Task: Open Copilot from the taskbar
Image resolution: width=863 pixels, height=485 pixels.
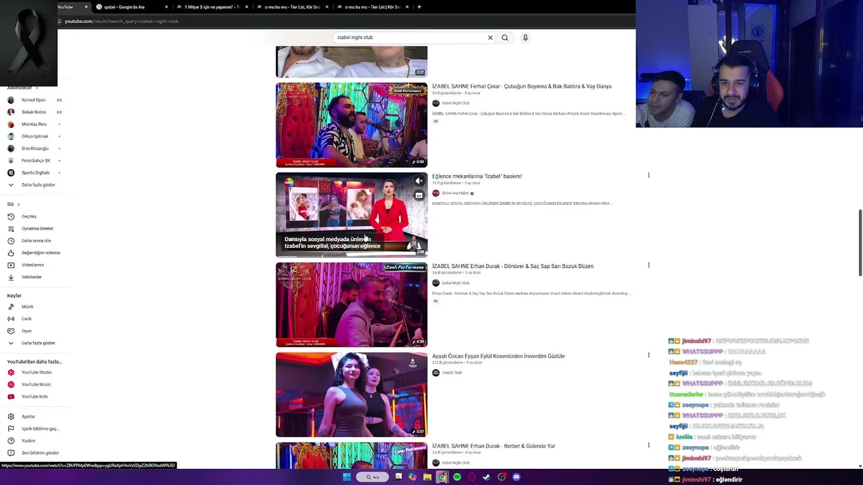Action: [413, 477]
